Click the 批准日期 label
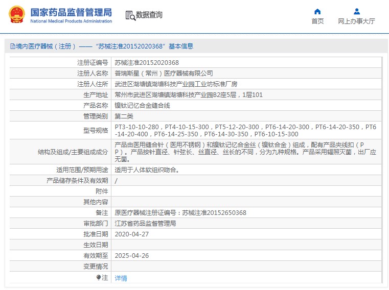 coord(96,234)
